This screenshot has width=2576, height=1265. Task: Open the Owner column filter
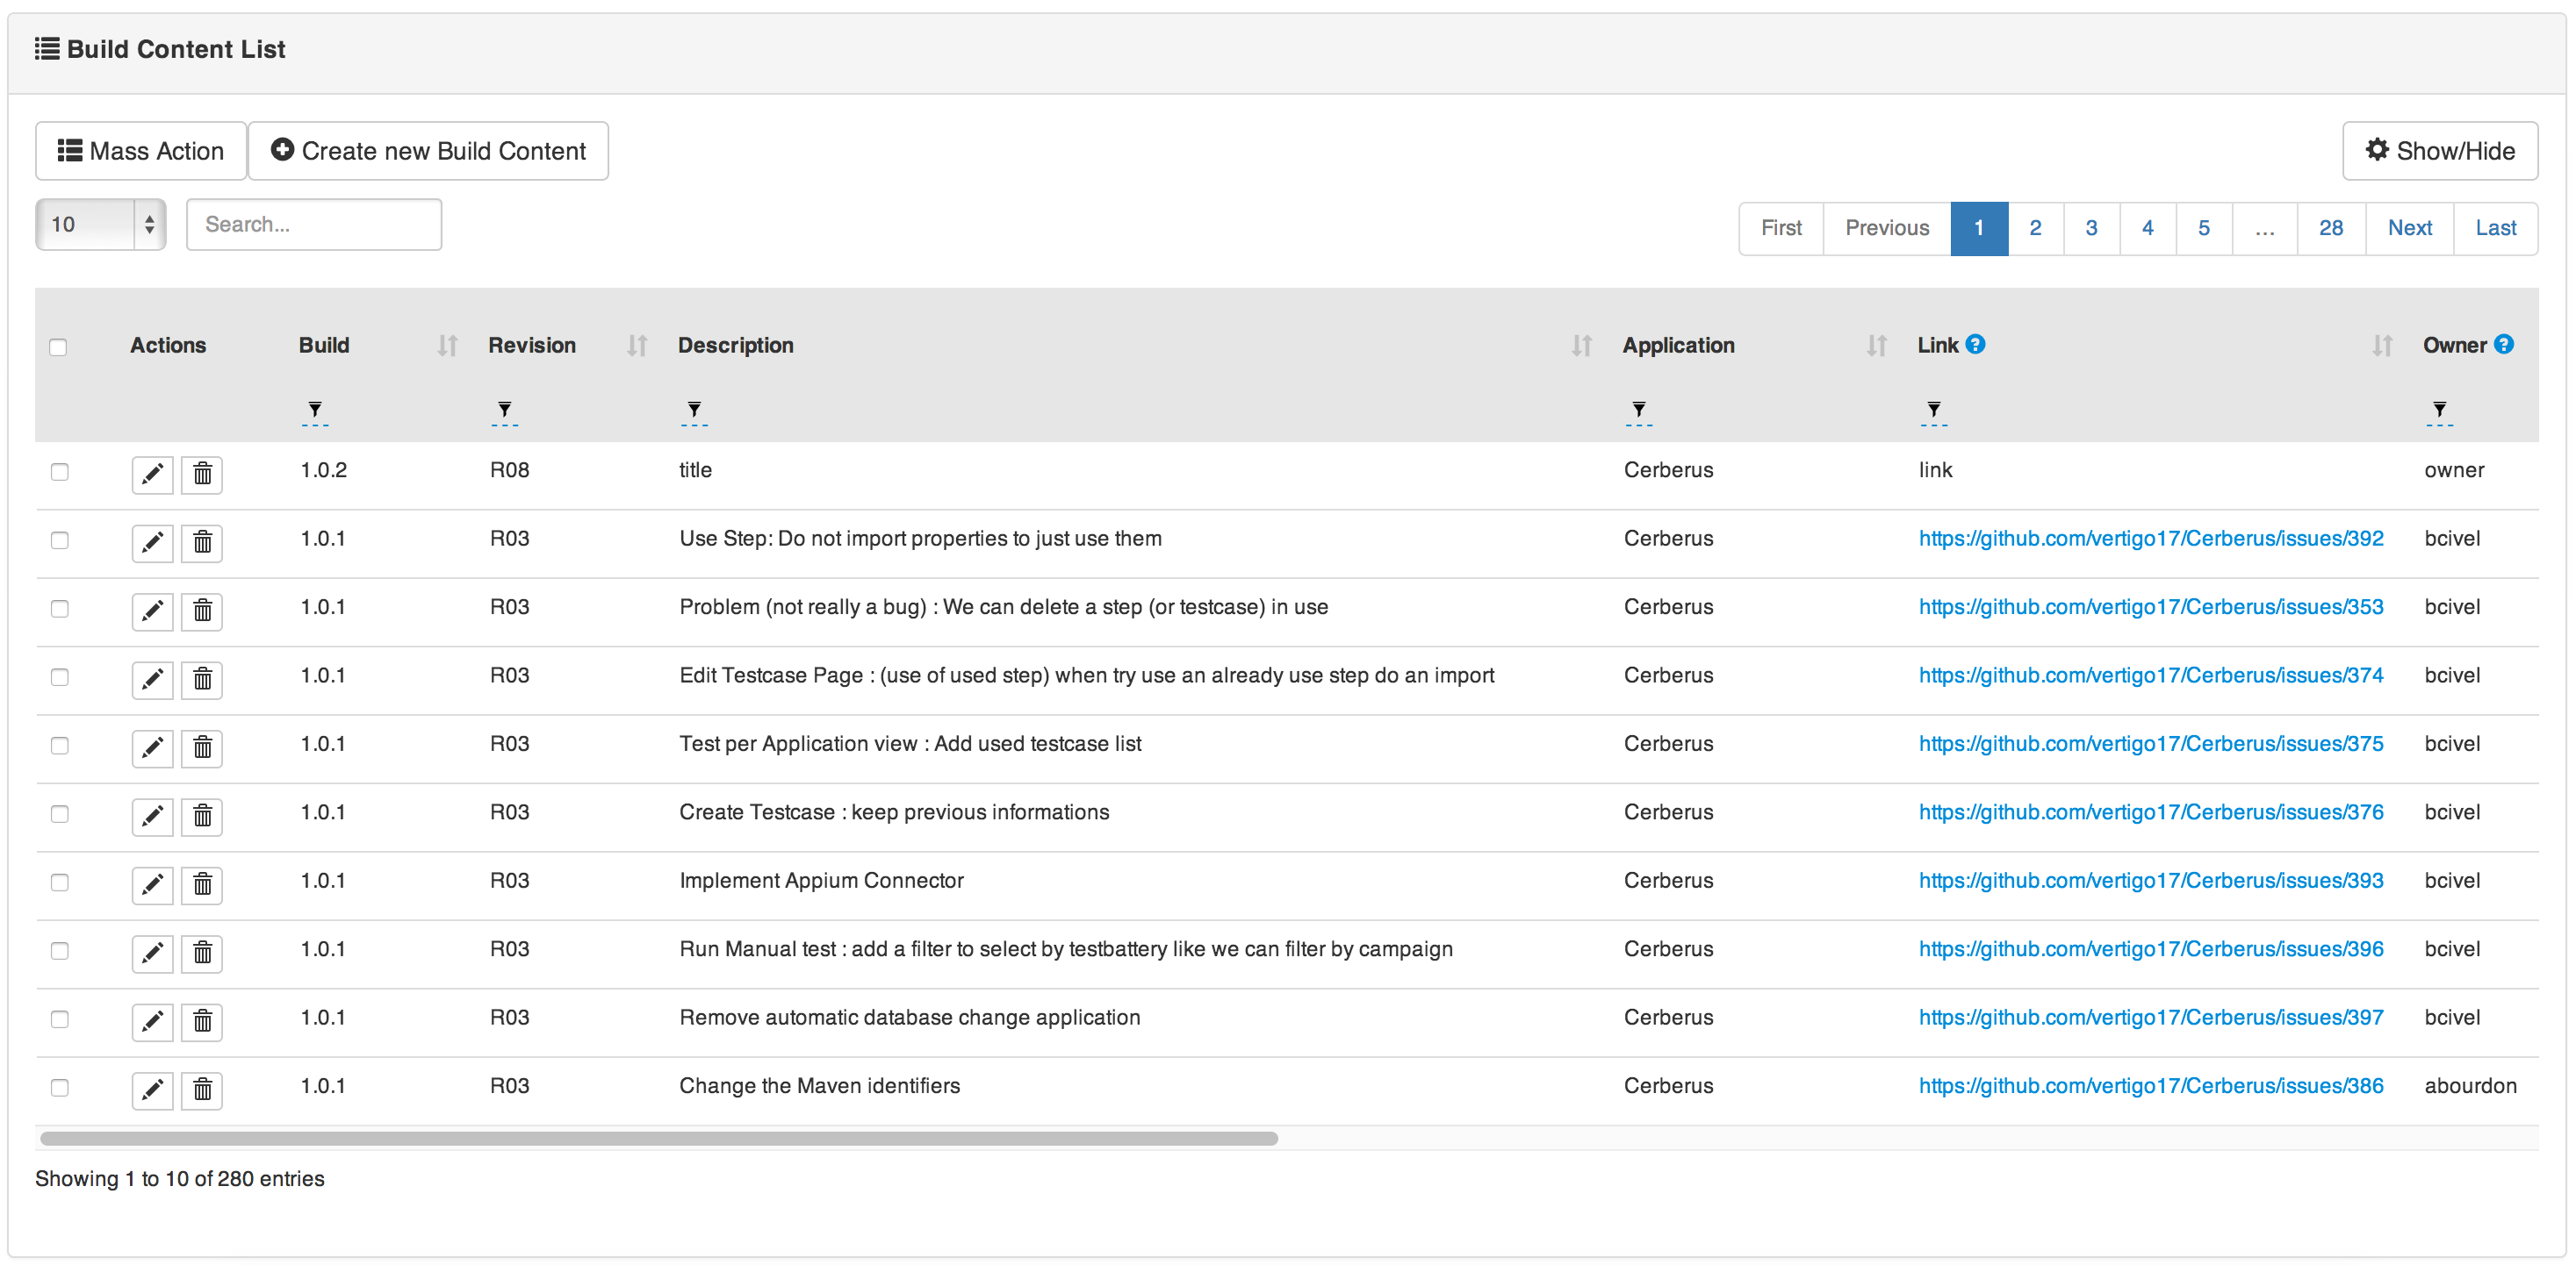(x=2440, y=411)
